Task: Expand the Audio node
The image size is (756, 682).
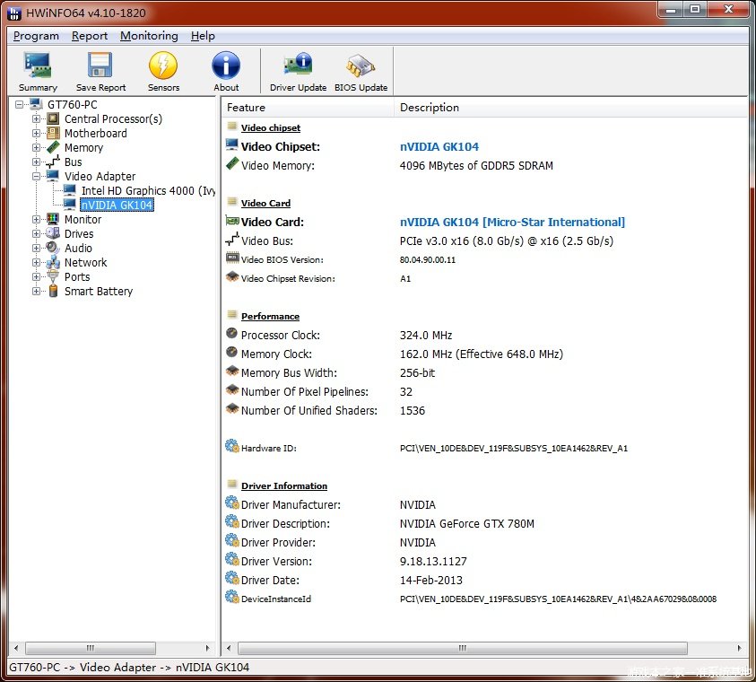Action: [x=36, y=248]
